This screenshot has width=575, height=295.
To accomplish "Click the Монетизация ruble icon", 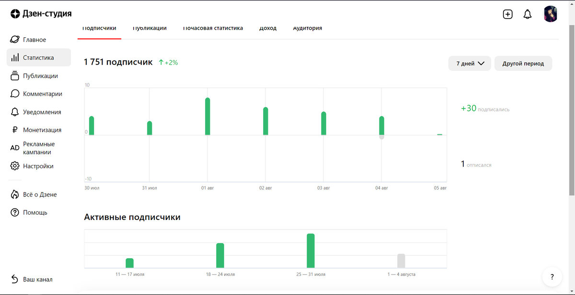I will (x=14, y=130).
